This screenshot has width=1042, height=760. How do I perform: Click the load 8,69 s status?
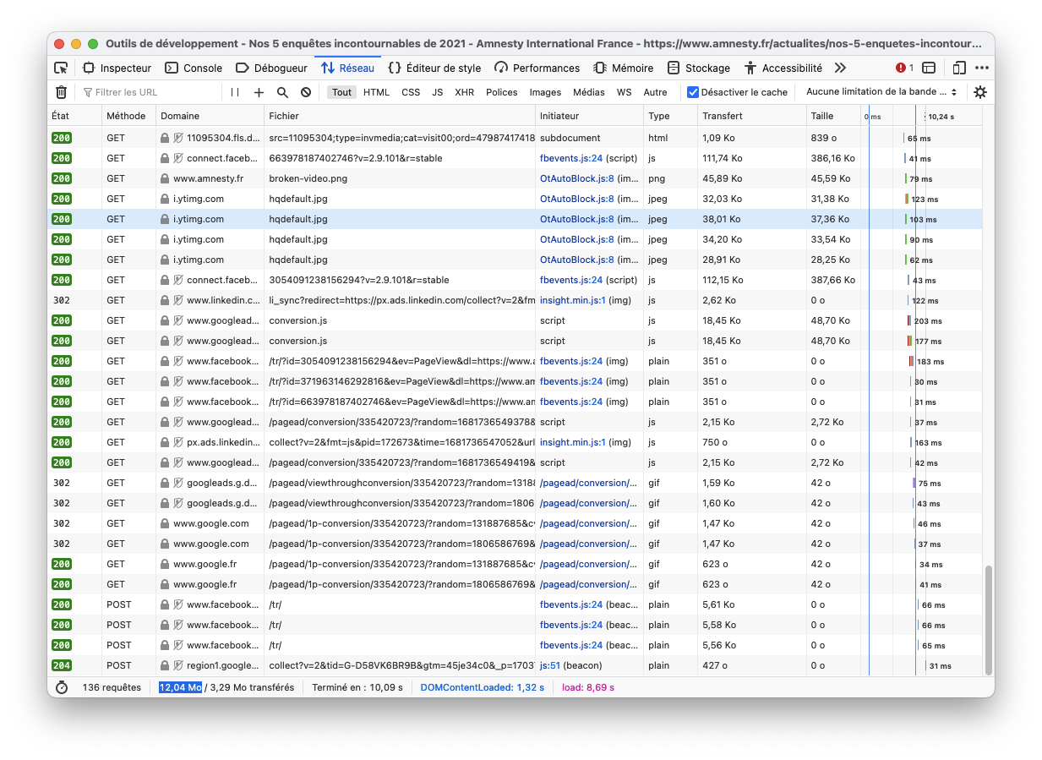point(588,687)
